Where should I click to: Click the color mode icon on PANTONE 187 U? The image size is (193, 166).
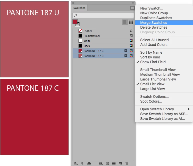coord(131,56)
